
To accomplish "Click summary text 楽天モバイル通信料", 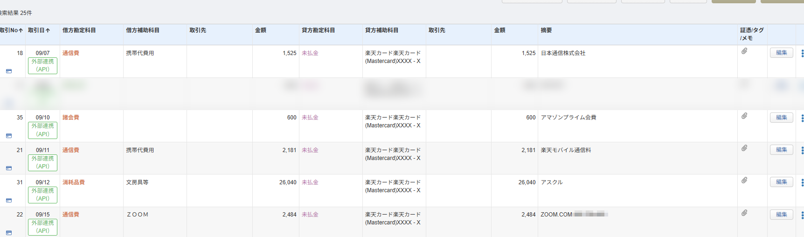I will [x=566, y=150].
